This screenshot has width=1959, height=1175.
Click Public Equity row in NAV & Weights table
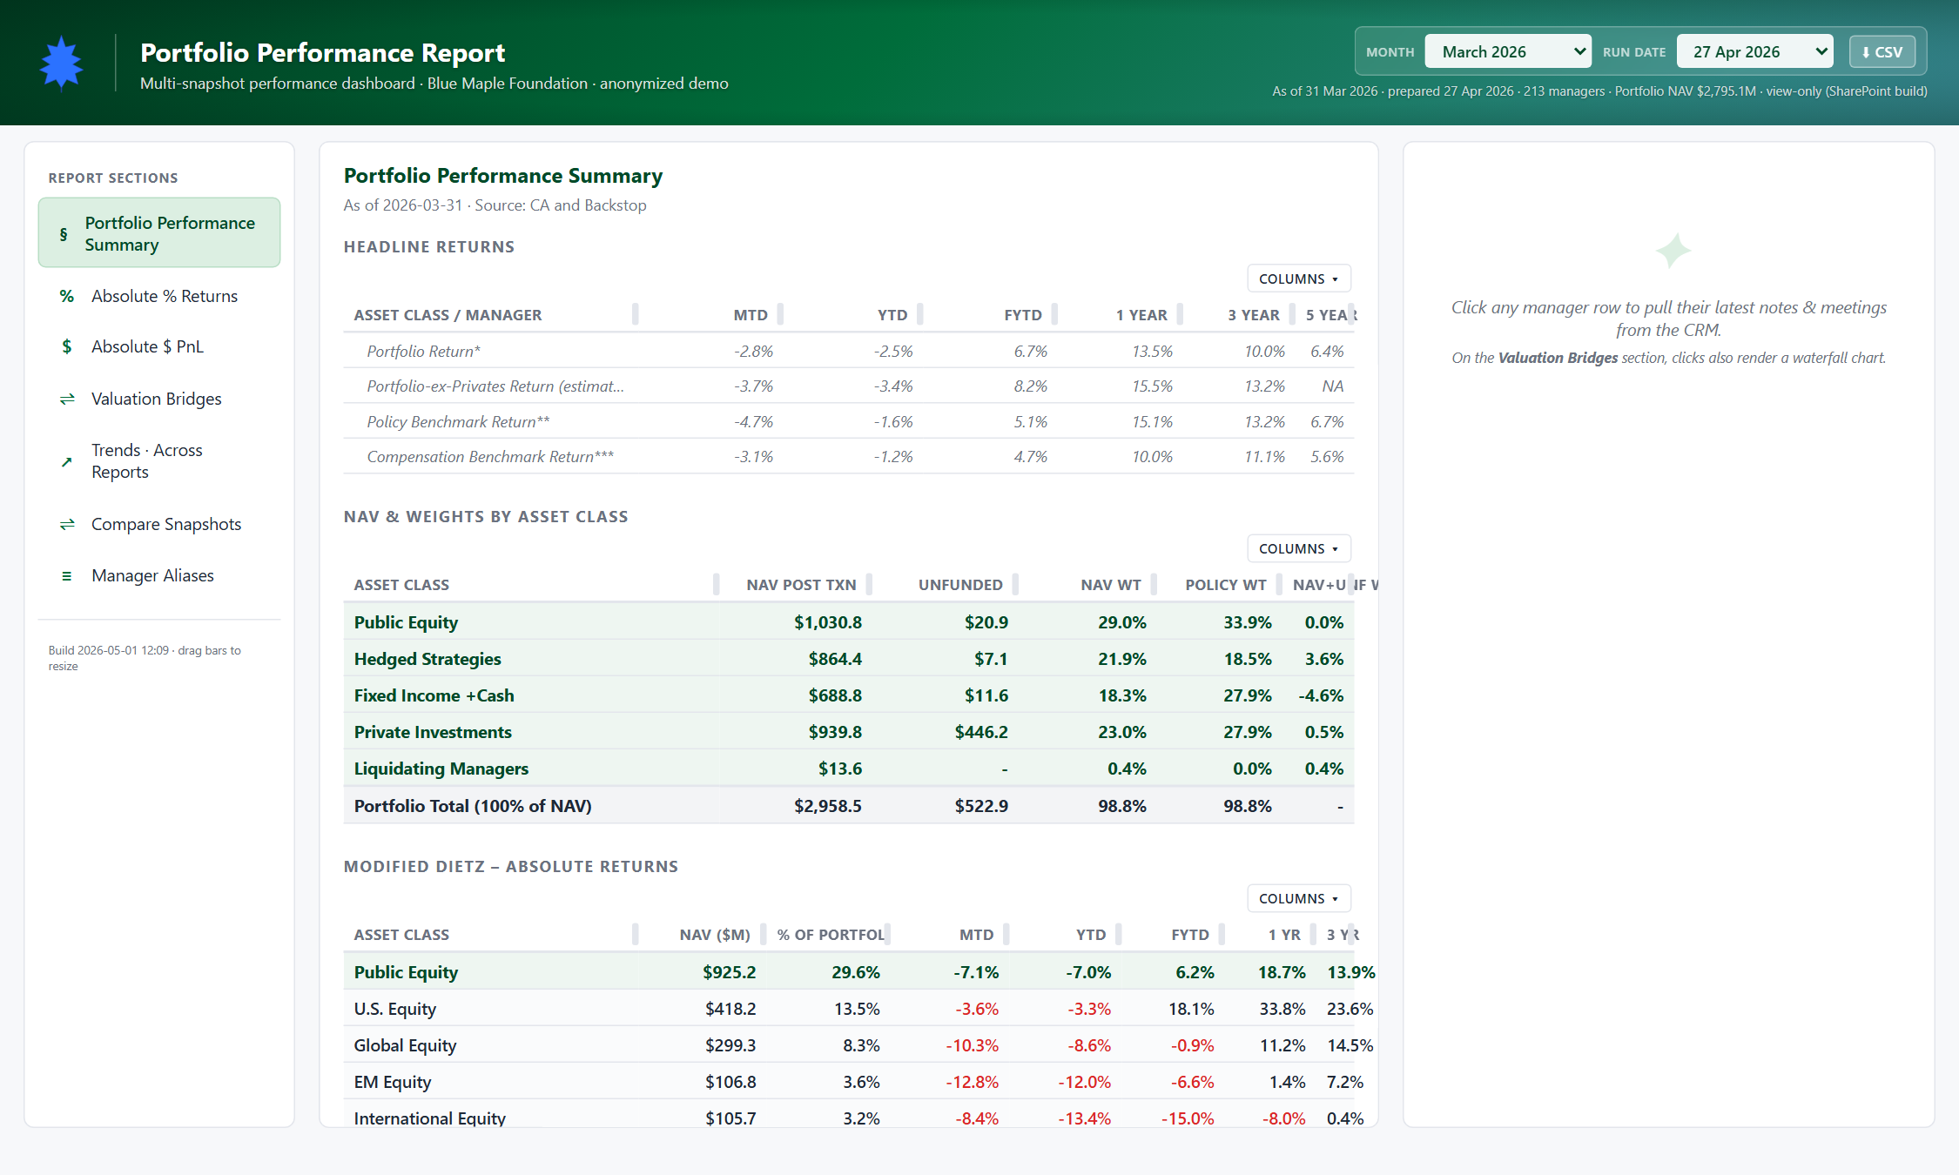[x=849, y=621]
